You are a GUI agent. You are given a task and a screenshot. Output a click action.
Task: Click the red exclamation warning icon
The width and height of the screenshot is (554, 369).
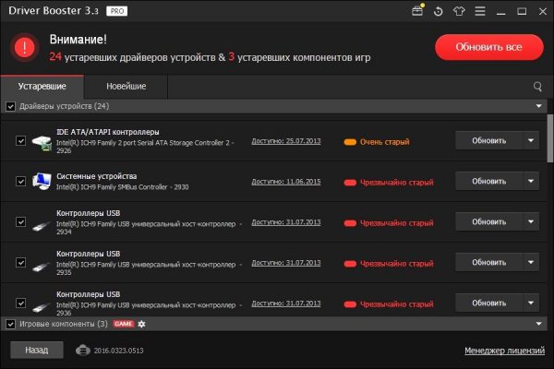pyautogui.click(x=24, y=47)
